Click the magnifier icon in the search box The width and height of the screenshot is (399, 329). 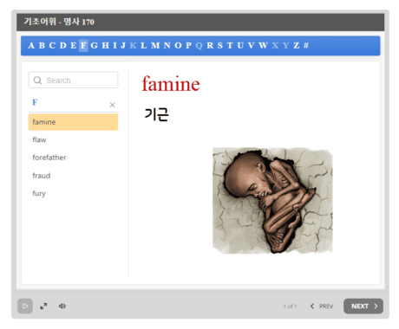coord(37,81)
